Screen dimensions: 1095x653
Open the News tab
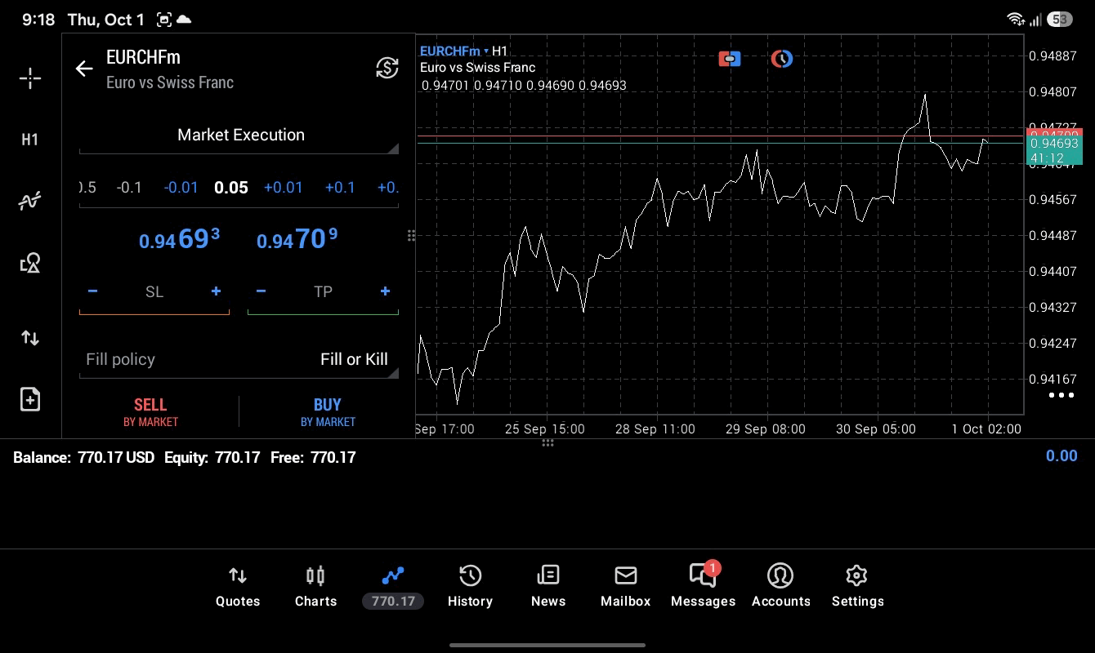tap(547, 587)
